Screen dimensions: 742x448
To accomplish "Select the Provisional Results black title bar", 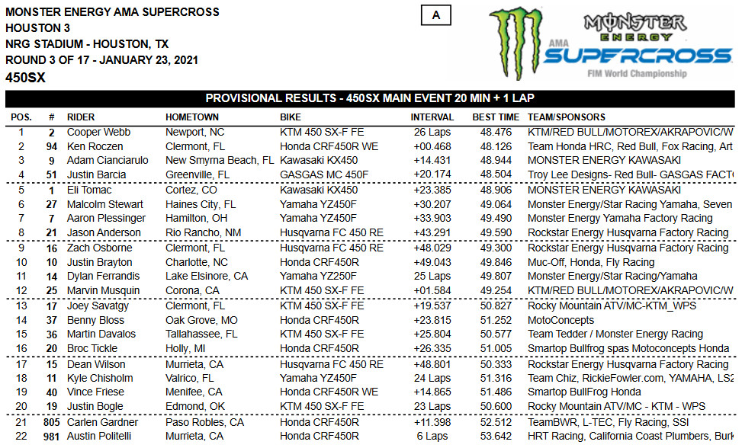I will [x=370, y=98].
